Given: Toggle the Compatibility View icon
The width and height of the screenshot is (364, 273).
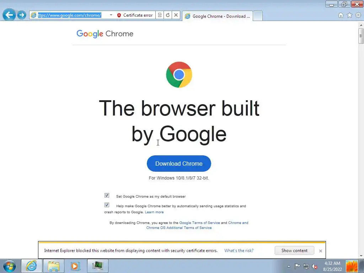Looking at the screenshot, I should click(160, 15).
